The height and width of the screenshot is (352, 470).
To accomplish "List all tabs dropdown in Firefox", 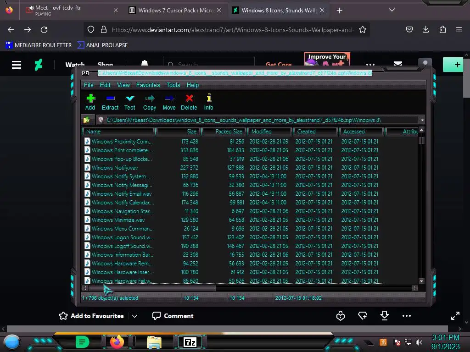I will [392, 10].
